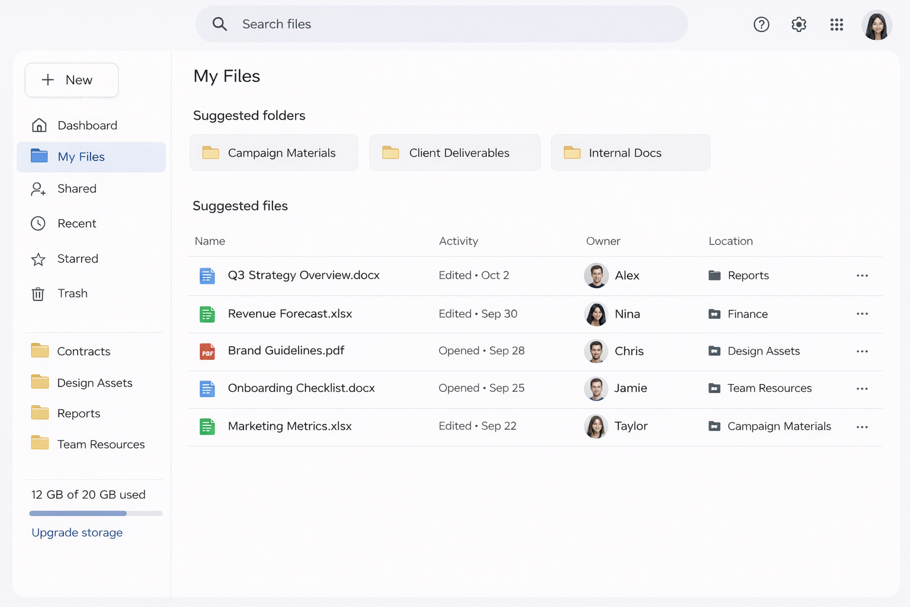910x607 pixels.
Task: Click the New button
Action: point(72,80)
